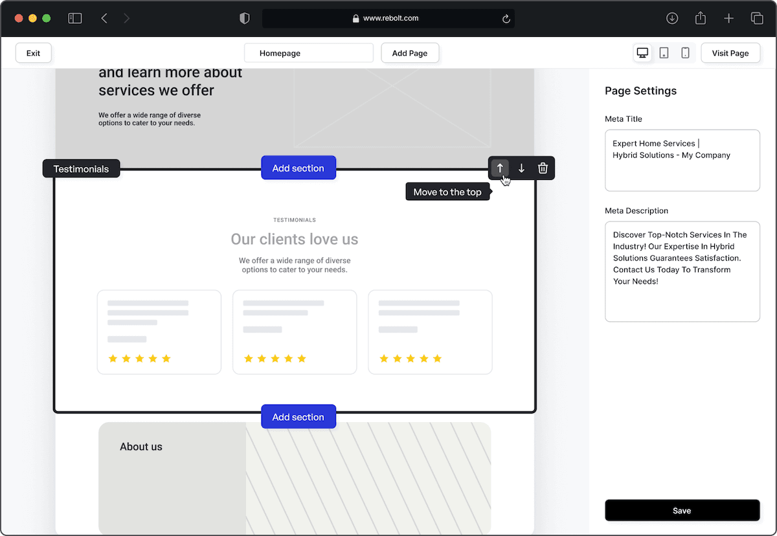Open a new browser tab with plus icon
The width and height of the screenshot is (777, 536).
(x=728, y=18)
